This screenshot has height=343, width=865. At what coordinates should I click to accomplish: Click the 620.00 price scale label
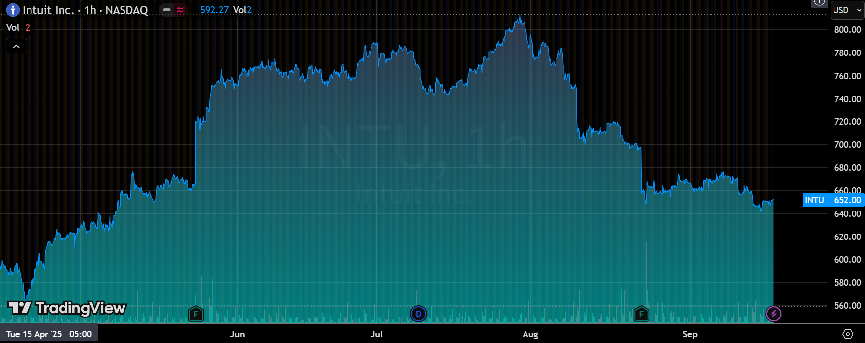[x=847, y=237]
